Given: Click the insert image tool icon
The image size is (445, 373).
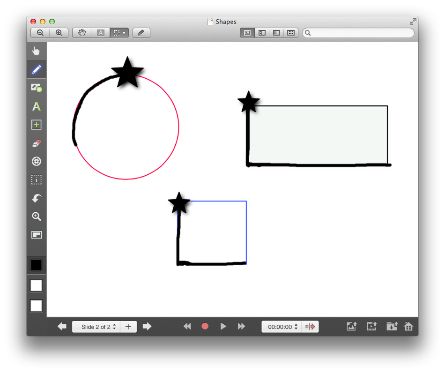Looking at the screenshot, I should [36, 88].
